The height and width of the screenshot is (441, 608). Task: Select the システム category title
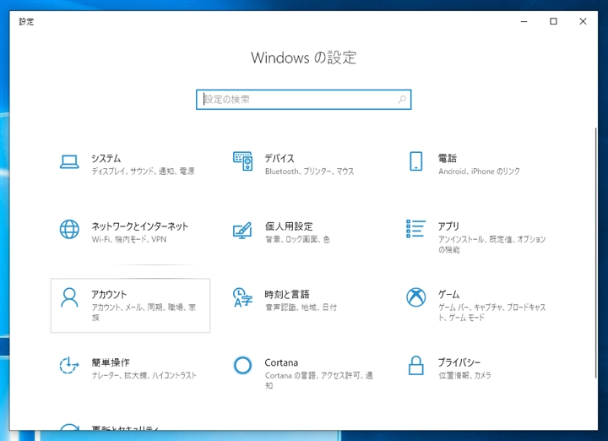click(106, 158)
